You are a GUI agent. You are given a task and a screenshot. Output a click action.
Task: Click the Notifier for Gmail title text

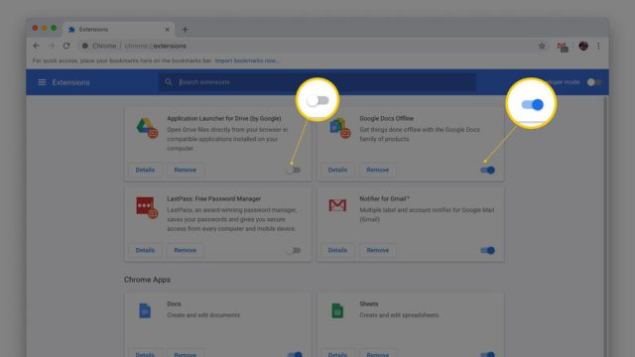[x=384, y=198]
